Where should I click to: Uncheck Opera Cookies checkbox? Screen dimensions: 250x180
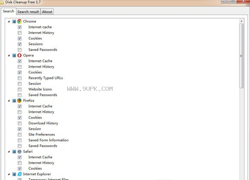[20, 72]
